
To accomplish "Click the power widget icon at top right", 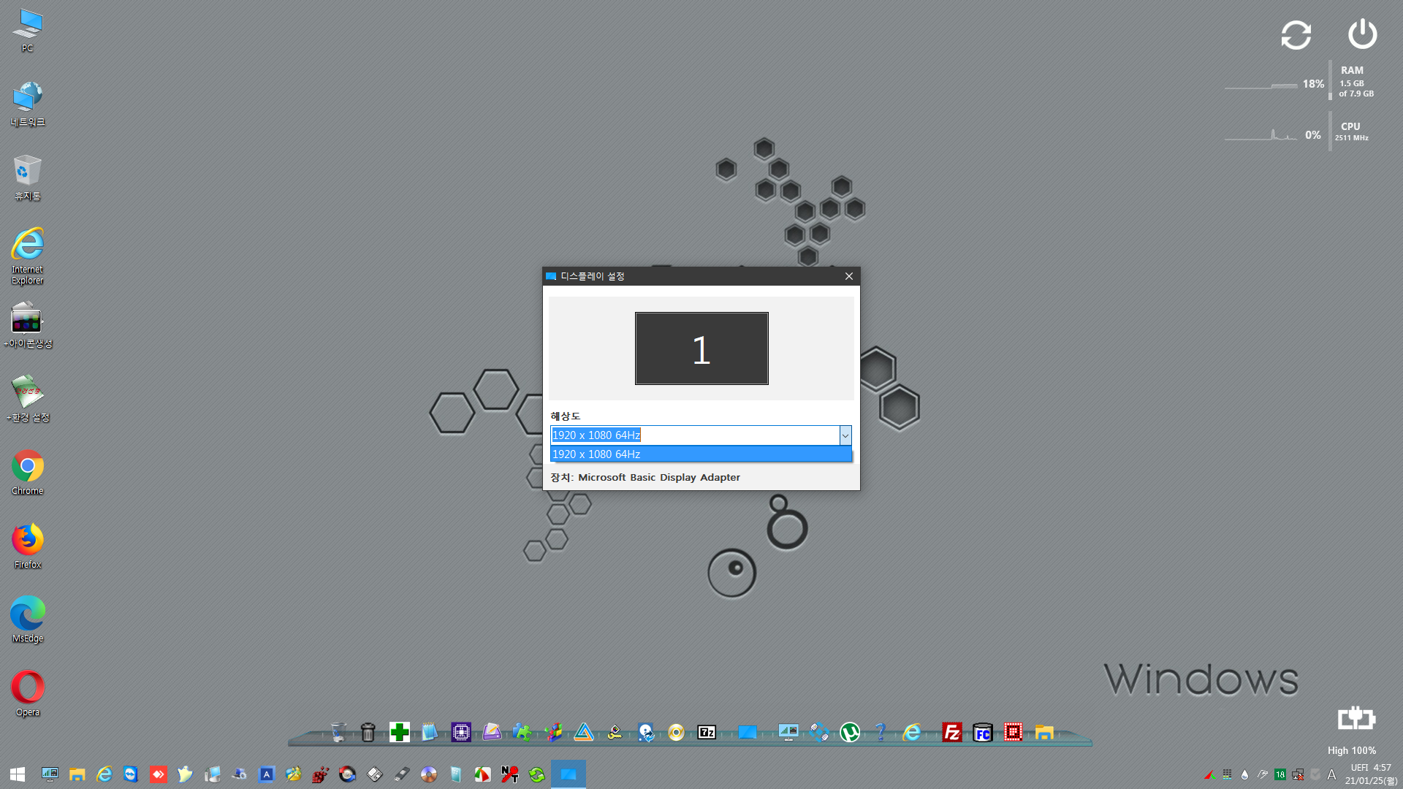I will click(x=1362, y=34).
